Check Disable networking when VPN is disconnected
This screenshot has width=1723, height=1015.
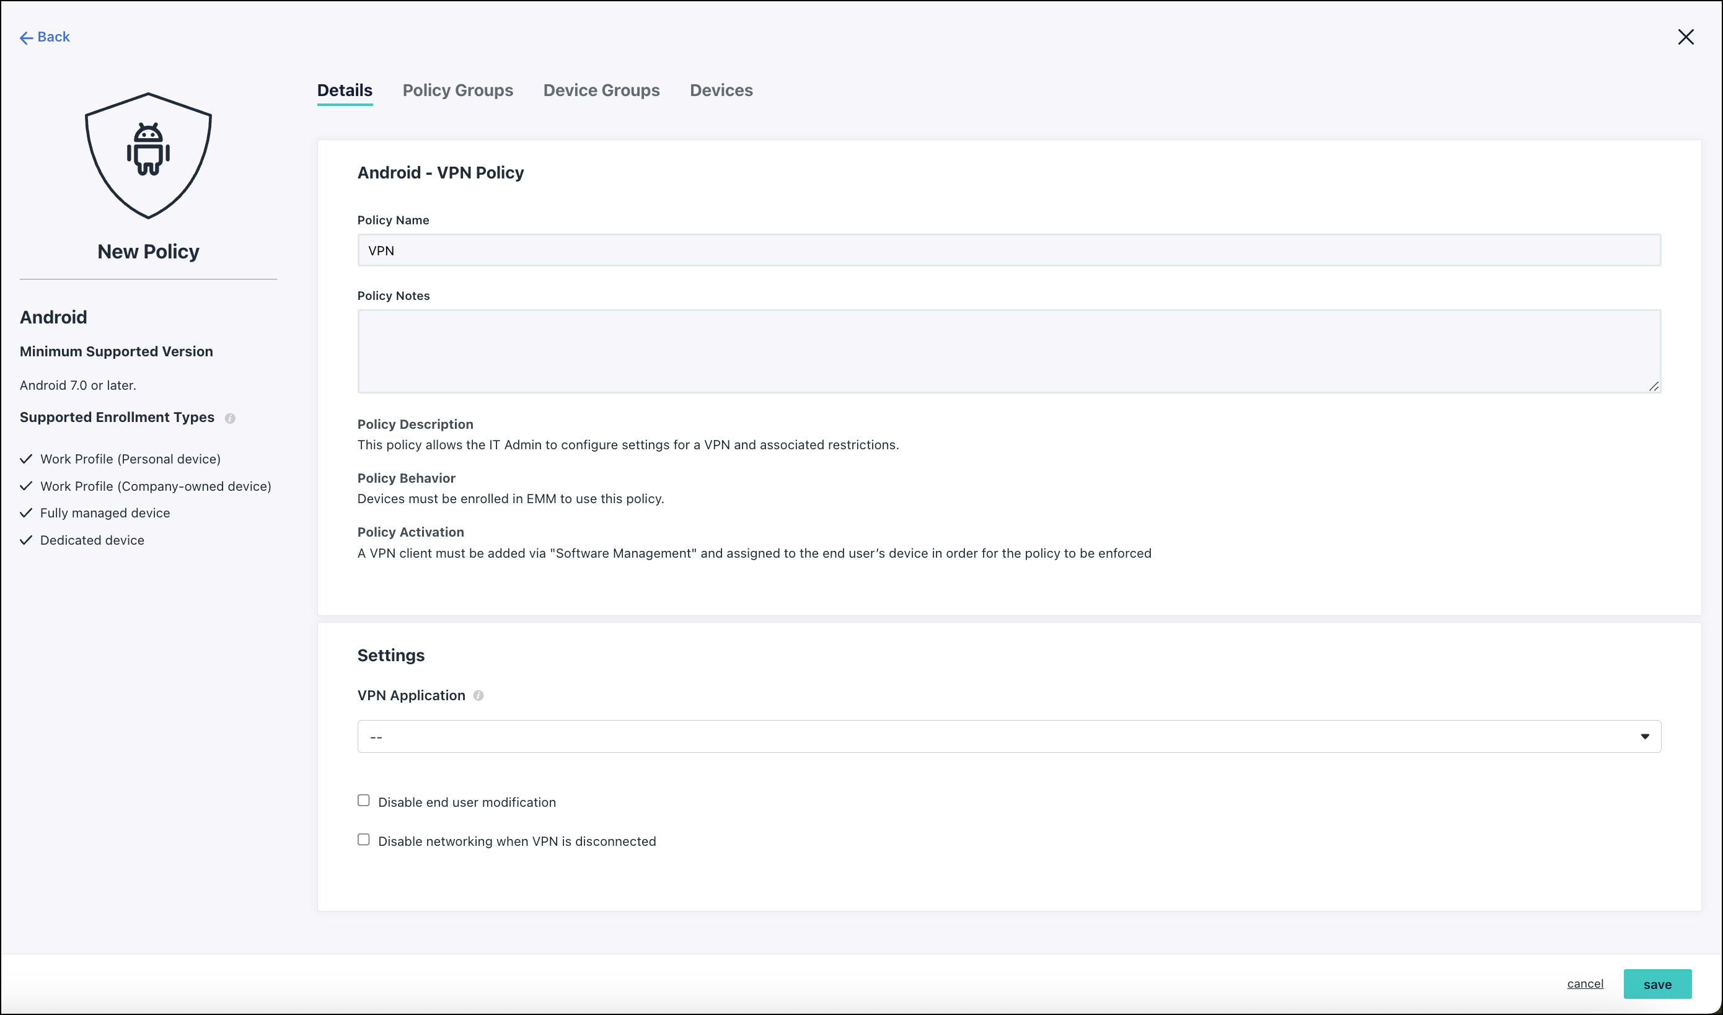click(363, 840)
